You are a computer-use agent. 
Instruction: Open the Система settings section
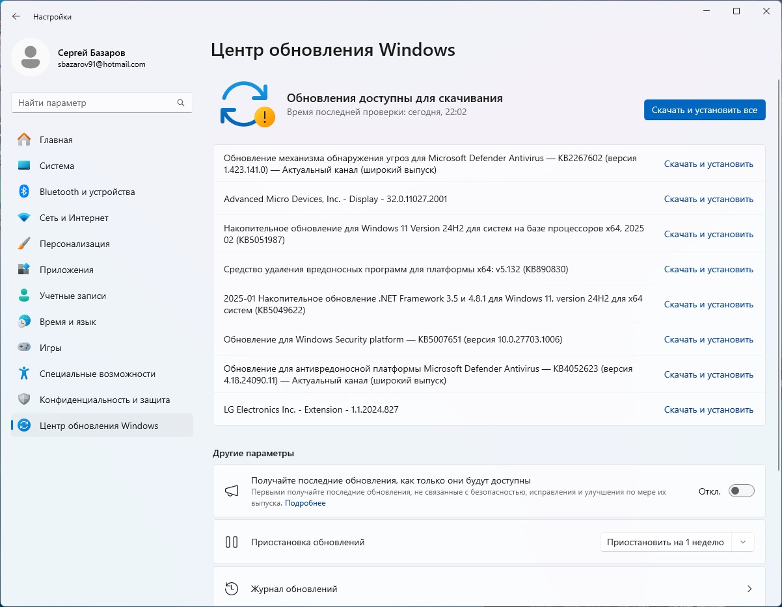pos(102,166)
